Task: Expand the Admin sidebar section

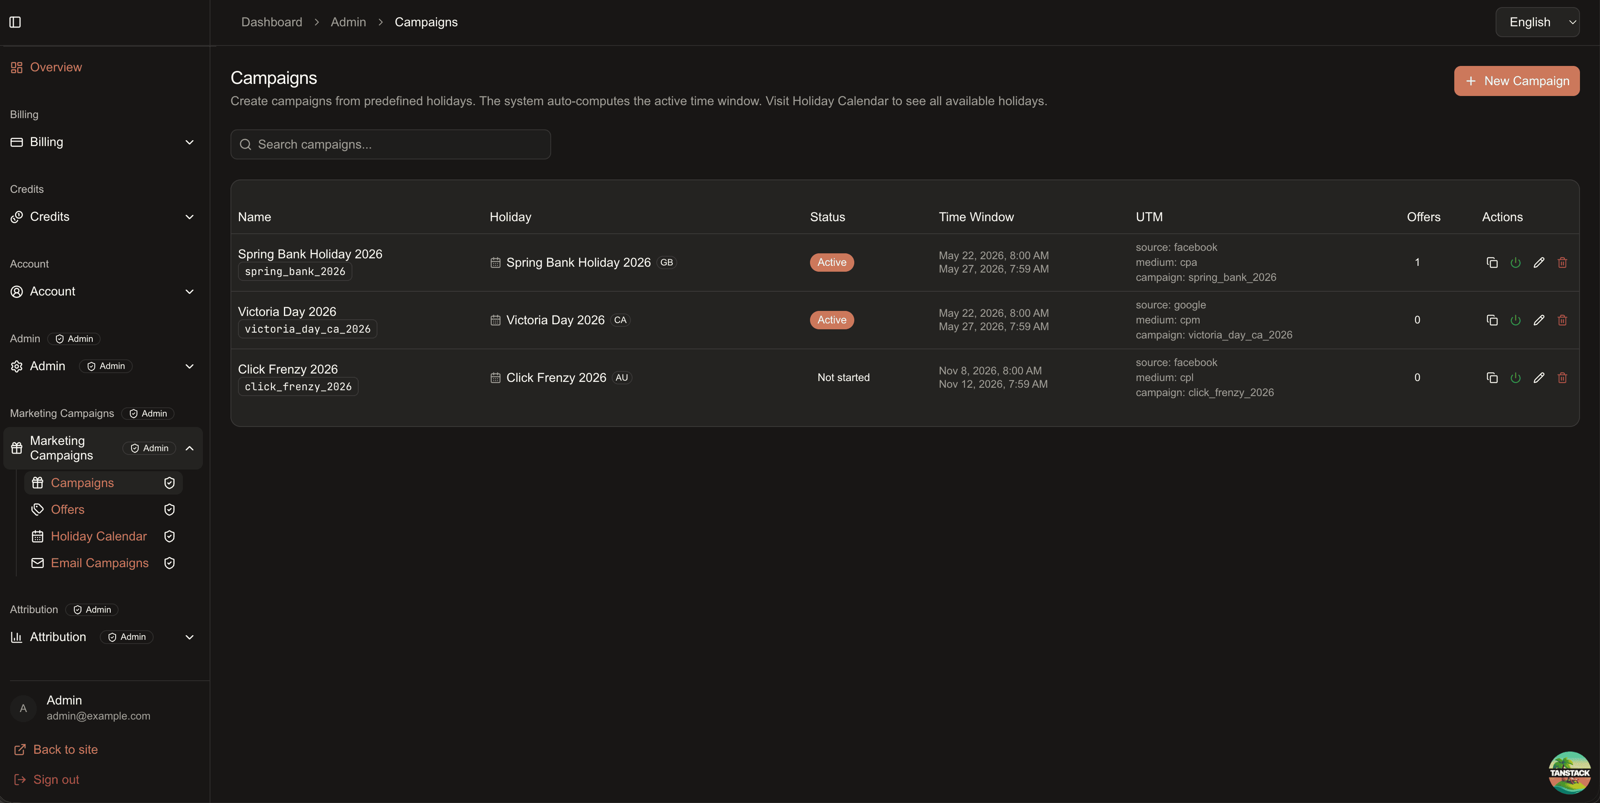Action: pos(102,366)
